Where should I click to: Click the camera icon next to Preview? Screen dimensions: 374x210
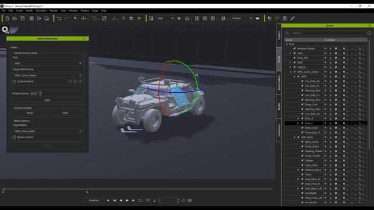tap(258, 18)
